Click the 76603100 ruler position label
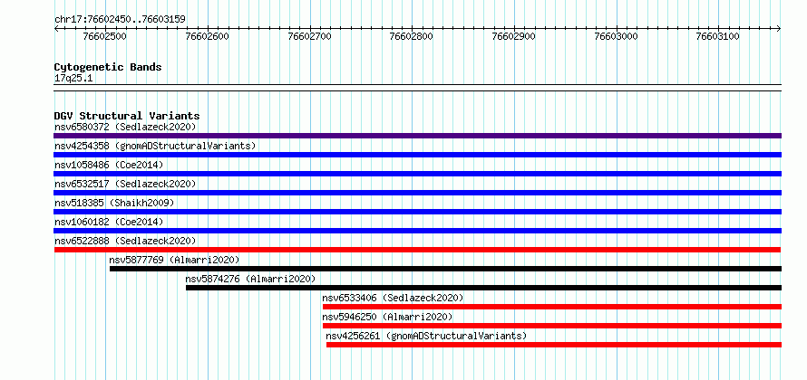This screenshot has width=807, height=380. point(718,36)
